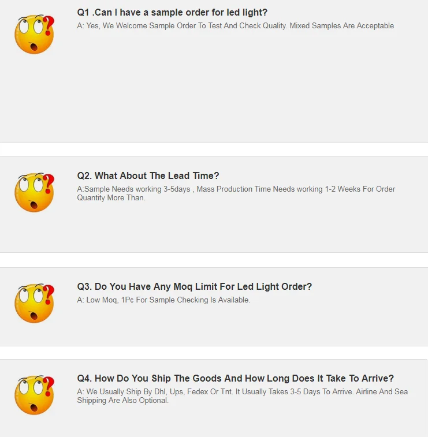Click the red question mark on Q4 emoji
This screenshot has width=428, height=437.
click(49, 386)
